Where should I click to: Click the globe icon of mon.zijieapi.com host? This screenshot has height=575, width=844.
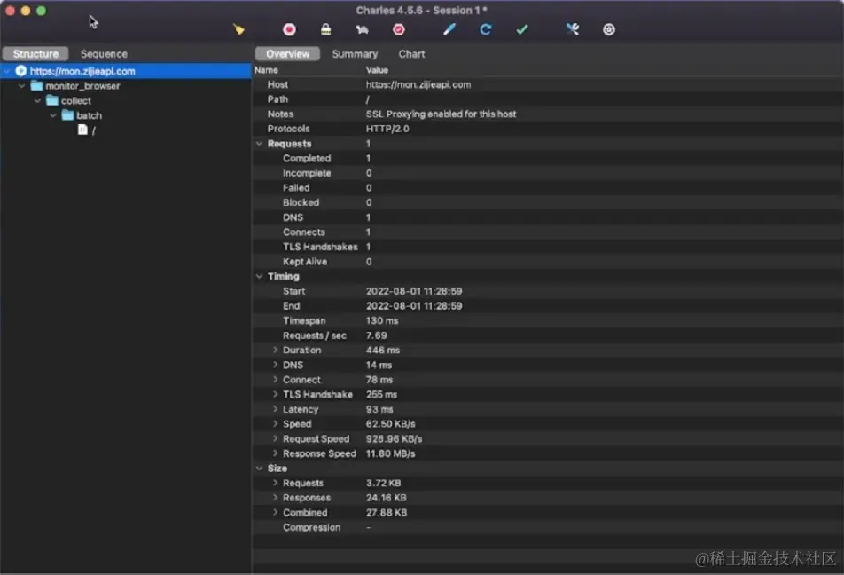[x=21, y=71]
